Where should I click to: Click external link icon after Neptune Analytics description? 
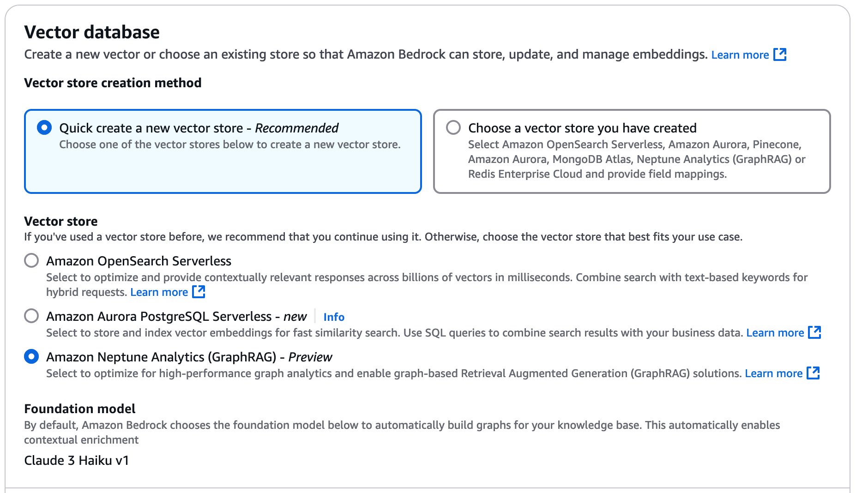(813, 373)
